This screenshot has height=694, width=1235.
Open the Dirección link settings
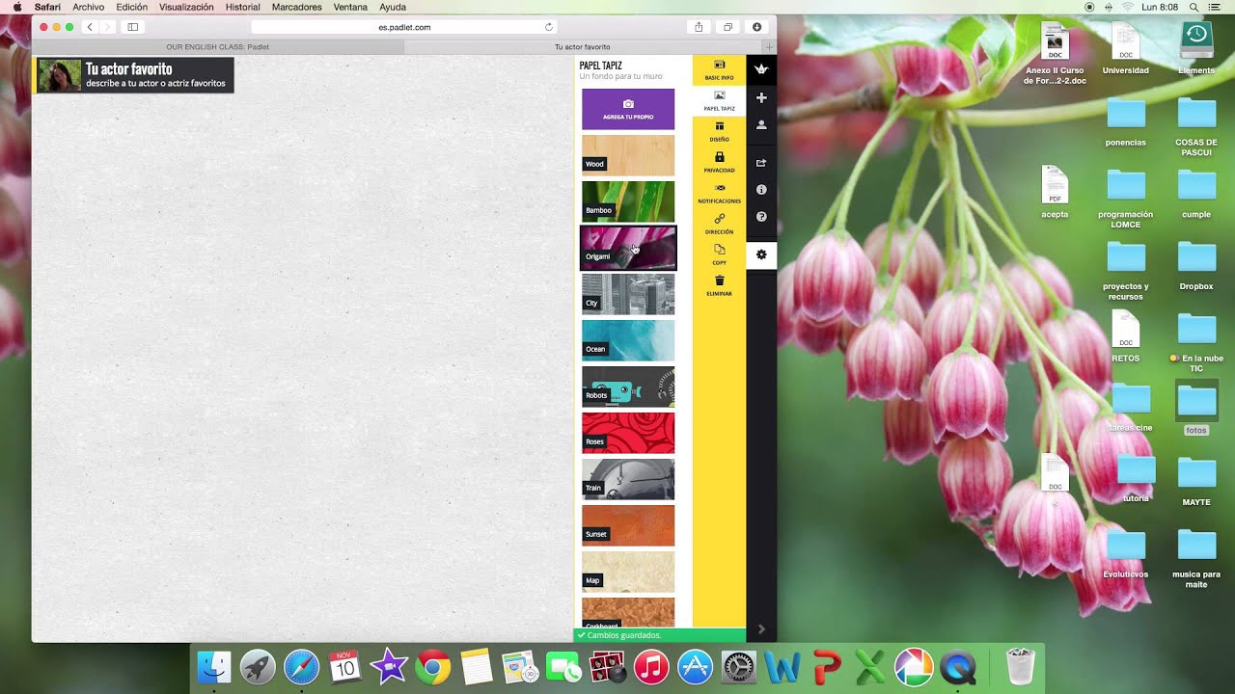pos(719,224)
